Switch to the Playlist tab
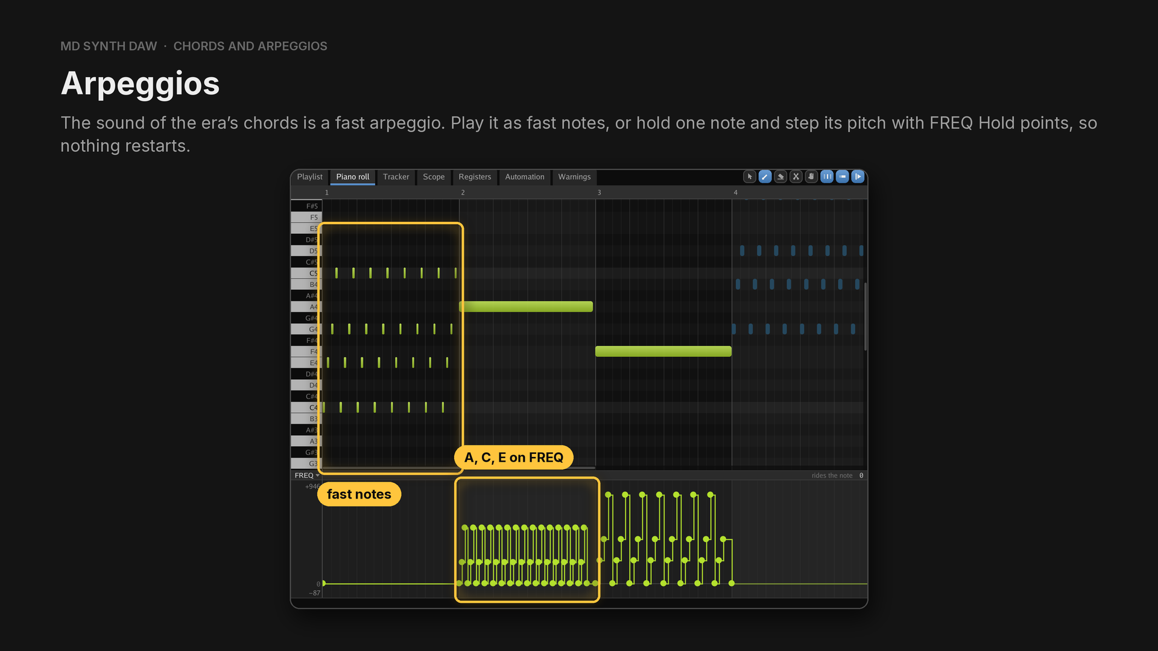Viewport: 1158px width, 651px height. [309, 177]
